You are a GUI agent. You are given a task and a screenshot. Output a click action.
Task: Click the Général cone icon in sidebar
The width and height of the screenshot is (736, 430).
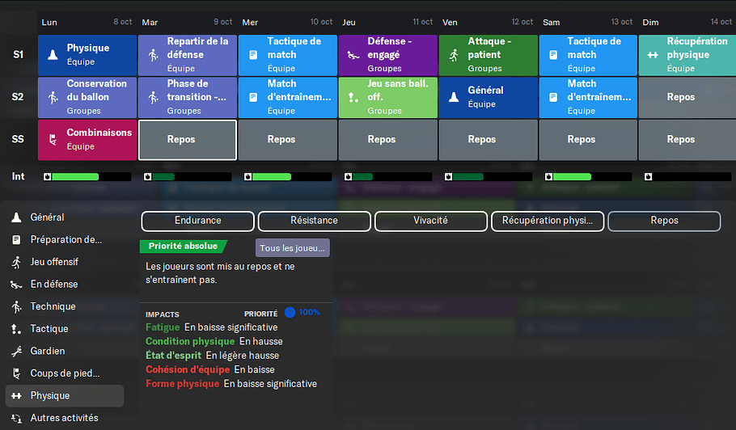point(16,217)
